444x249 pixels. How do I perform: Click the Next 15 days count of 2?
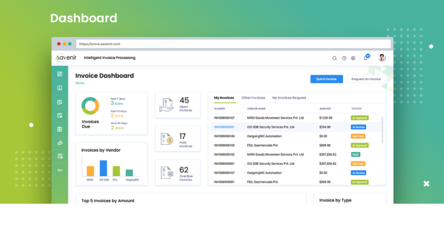112,116
